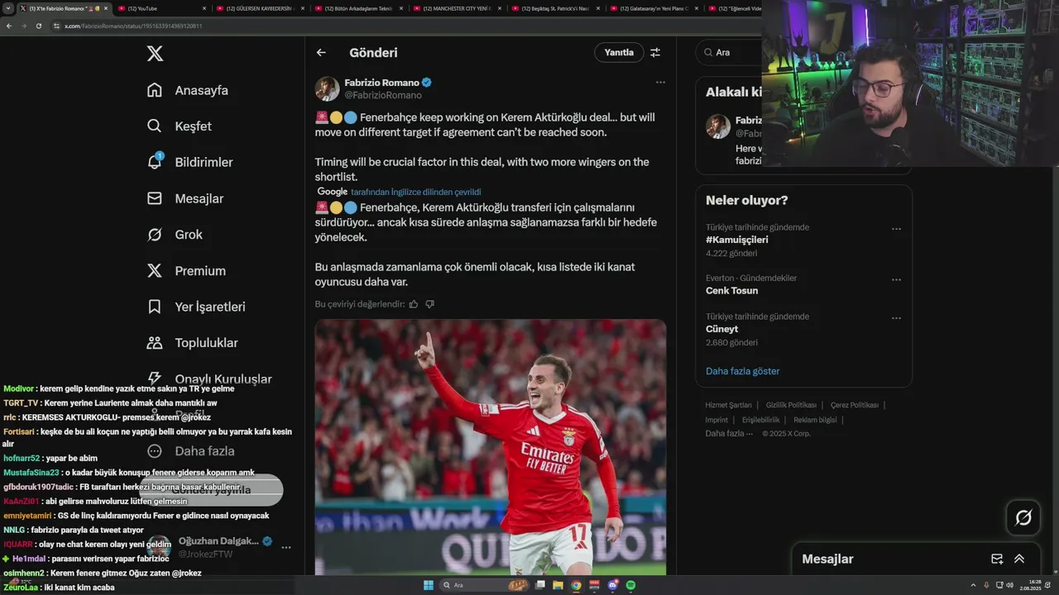This screenshot has height=595, width=1059.
Task: Open the post's three-dot more menu
Action: pos(660,83)
